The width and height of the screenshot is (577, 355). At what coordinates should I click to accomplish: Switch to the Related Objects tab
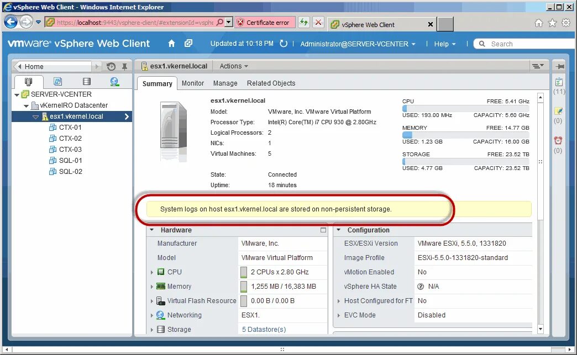pyautogui.click(x=271, y=83)
